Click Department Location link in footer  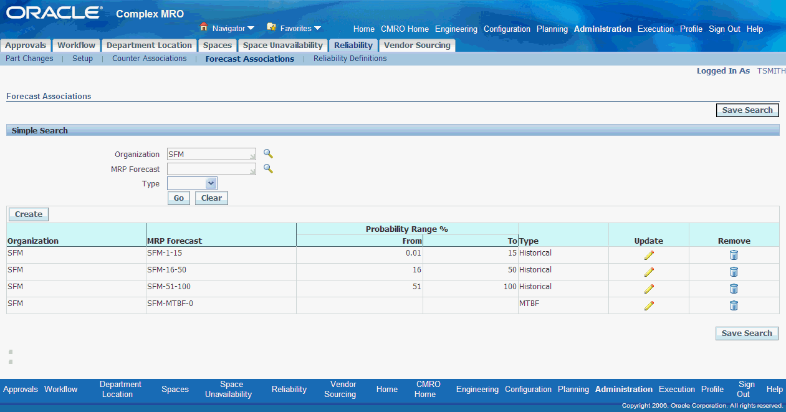(x=120, y=390)
